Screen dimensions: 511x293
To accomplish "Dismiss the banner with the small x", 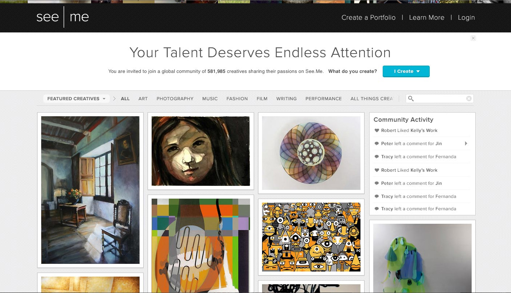I will pos(473,38).
